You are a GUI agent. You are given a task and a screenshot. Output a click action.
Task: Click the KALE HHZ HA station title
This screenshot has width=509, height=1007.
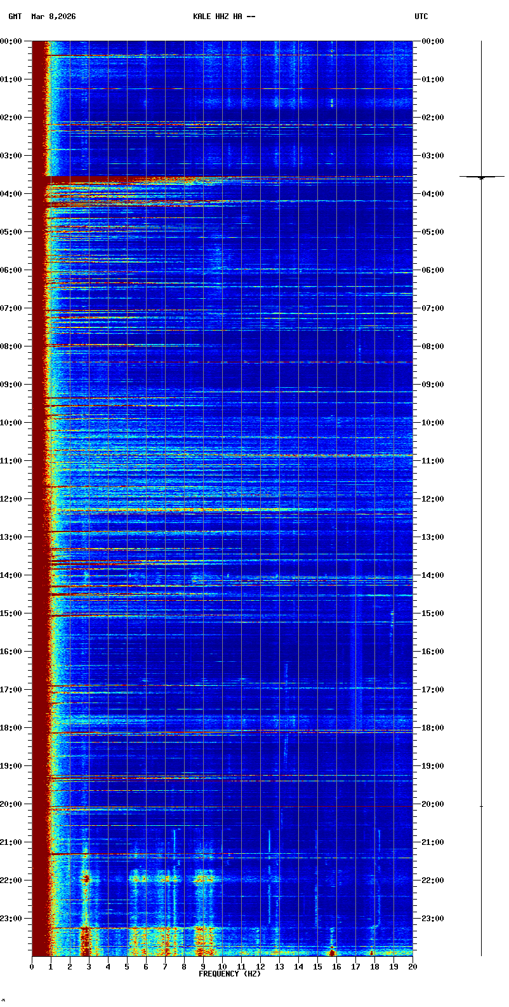tap(224, 17)
